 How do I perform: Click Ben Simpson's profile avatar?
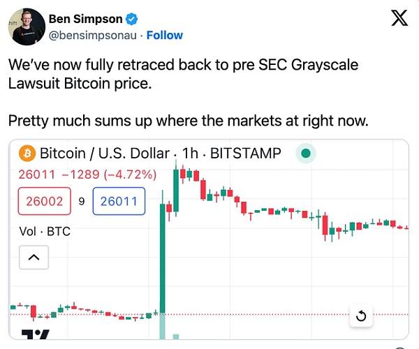tap(24, 28)
